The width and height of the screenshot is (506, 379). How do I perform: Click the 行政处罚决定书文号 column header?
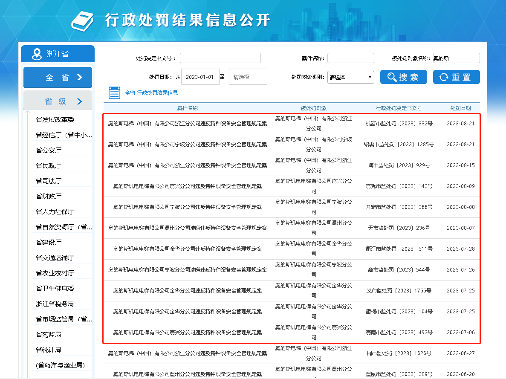(x=399, y=108)
